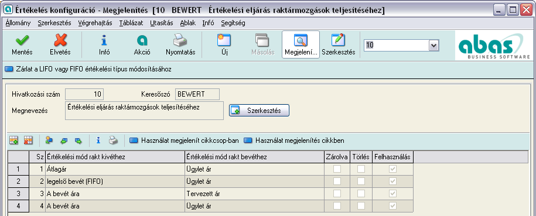Image resolution: width=536 pixels, height=216 pixels.
Task: Open the Utasítás menu
Action: point(161,23)
